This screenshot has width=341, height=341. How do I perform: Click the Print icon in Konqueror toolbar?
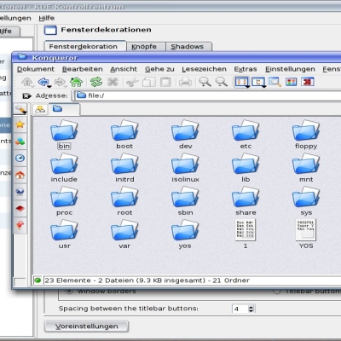coord(185,82)
